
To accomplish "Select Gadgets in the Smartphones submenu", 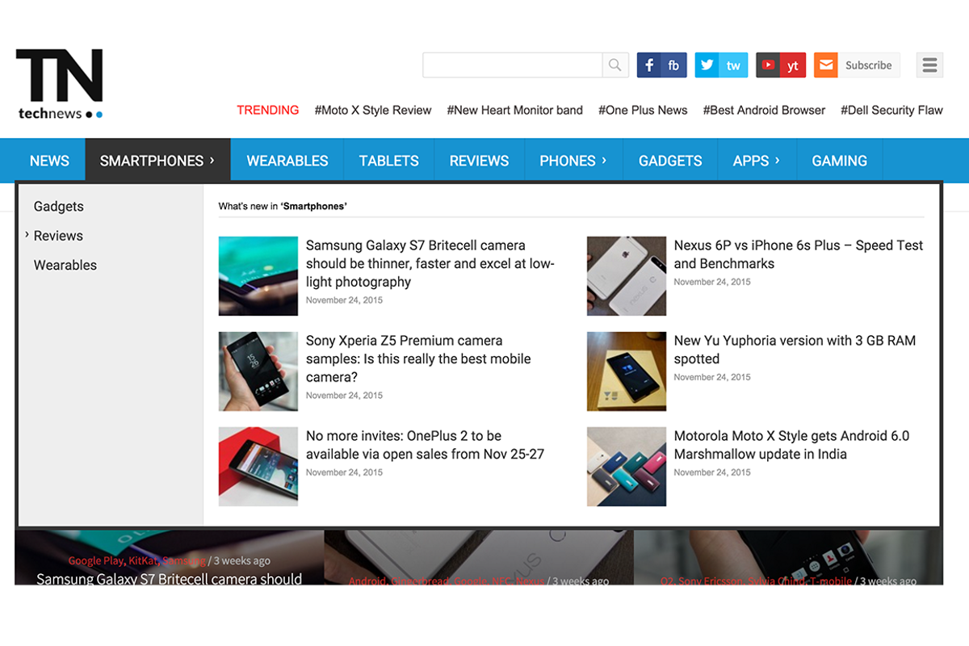I will (x=59, y=207).
